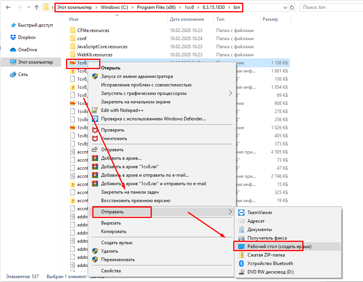Image resolution: width=363 pixels, height=282 pixels.
Task: Click Windows Defender shield icon entry
Action: coord(95,119)
